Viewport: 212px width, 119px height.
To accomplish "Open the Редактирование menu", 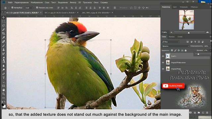I will click(22, 2).
